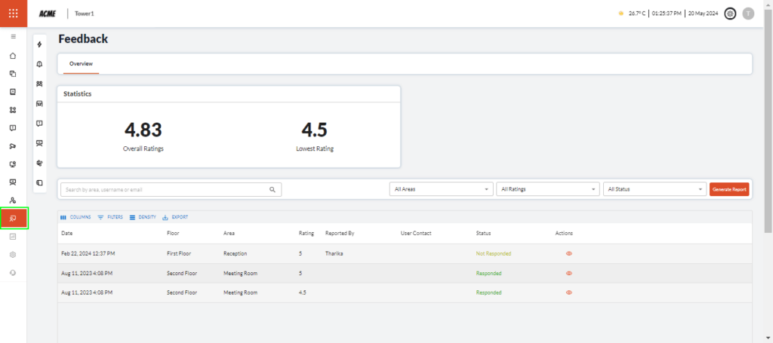Click the circular settings icon in top bar
This screenshot has height=343, width=773.
click(x=730, y=14)
